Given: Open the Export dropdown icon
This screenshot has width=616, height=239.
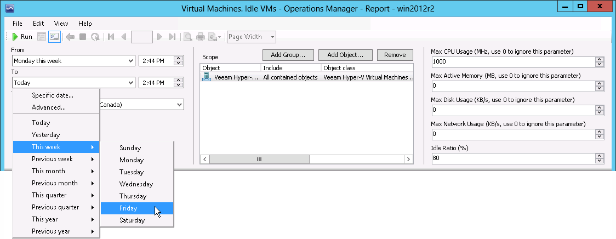Looking at the screenshot, I should pyautogui.click(x=214, y=37).
